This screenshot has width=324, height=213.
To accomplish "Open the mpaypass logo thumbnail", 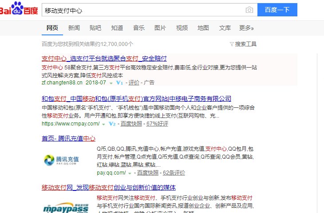I will point(66,207).
